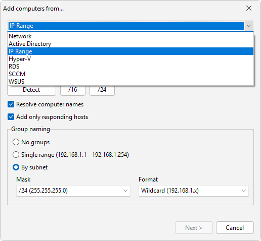Select SCCM as the source

[x=130, y=74]
